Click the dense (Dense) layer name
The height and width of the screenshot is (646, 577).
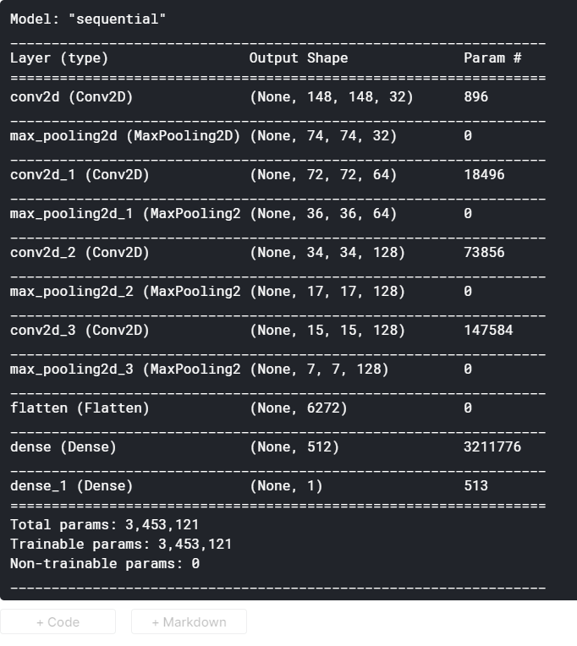(x=63, y=447)
